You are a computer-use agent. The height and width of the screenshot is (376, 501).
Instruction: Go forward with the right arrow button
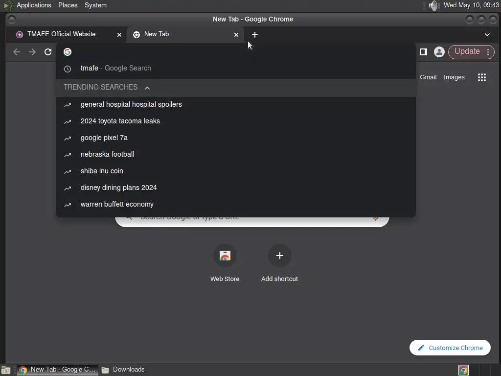[x=32, y=52]
